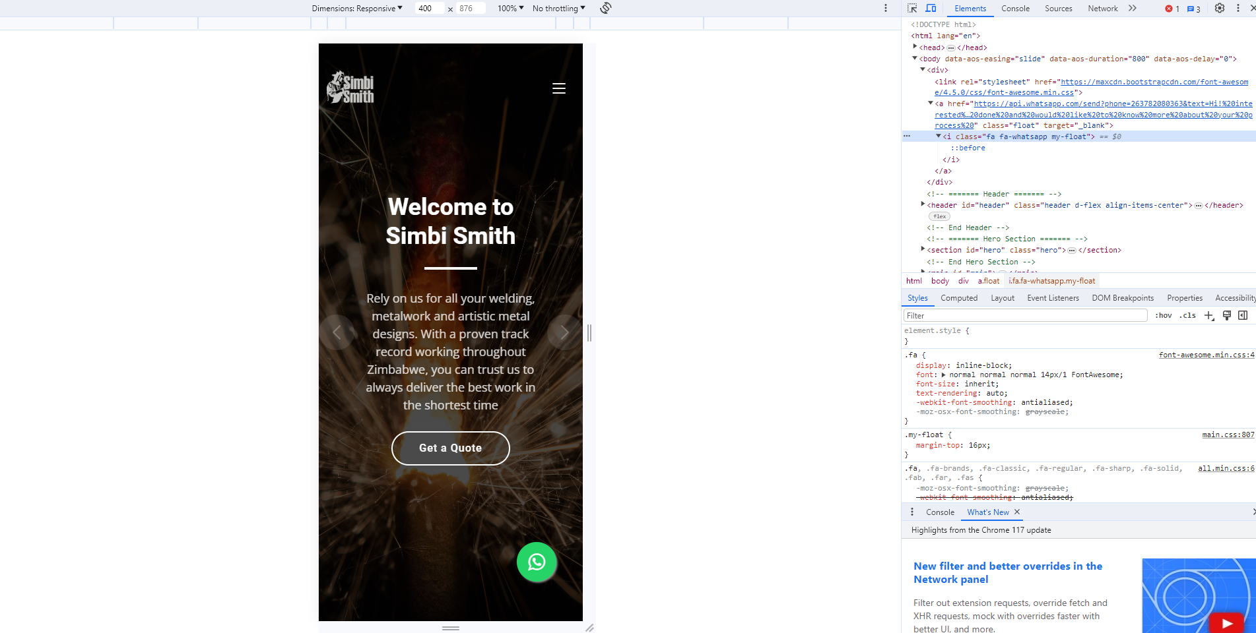Open the hamburger menu on the site
Viewport: 1256px width, 633px height.
click(x=558, y=89)
